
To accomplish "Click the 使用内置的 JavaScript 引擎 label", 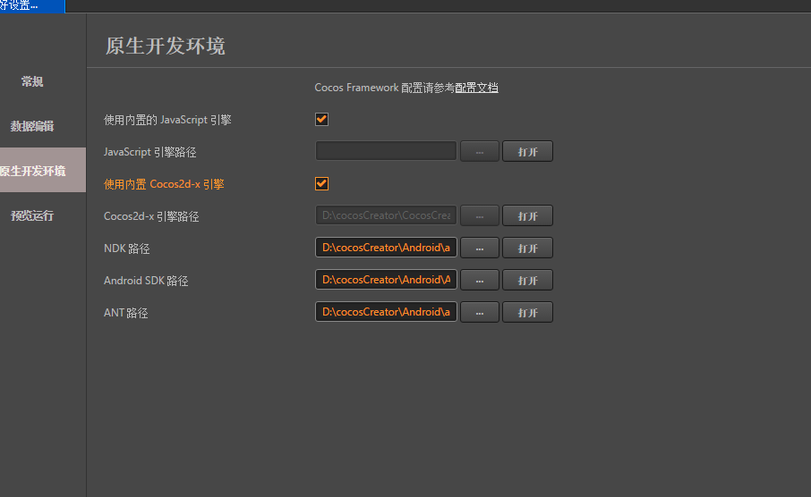I will (x=167, y=120).
